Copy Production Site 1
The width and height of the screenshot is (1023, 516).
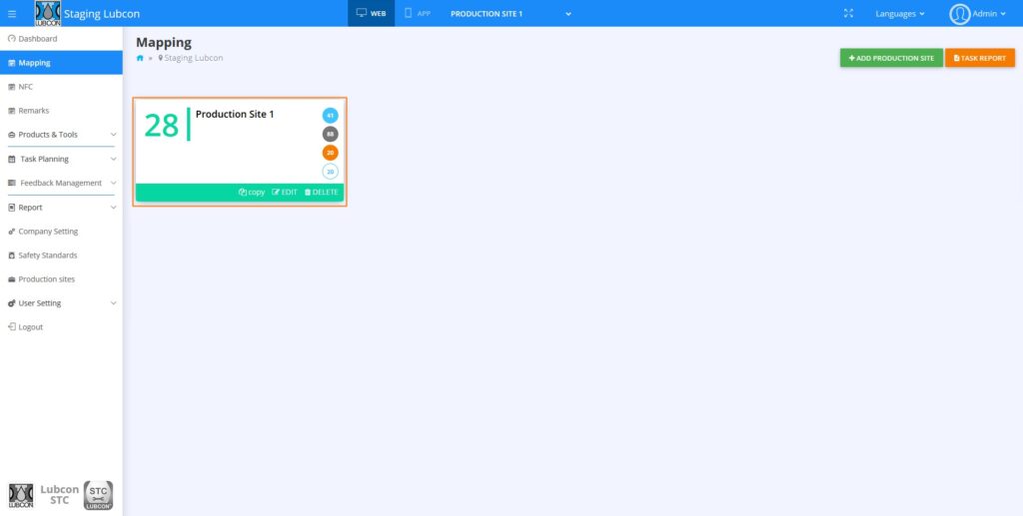coord(252,193)
